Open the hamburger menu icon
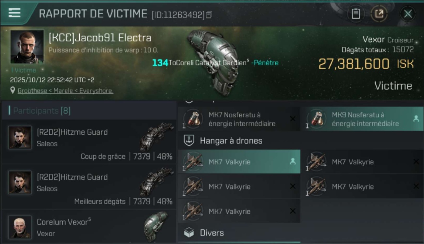Viewport: 424px width, 244px height. click(14, 13)
